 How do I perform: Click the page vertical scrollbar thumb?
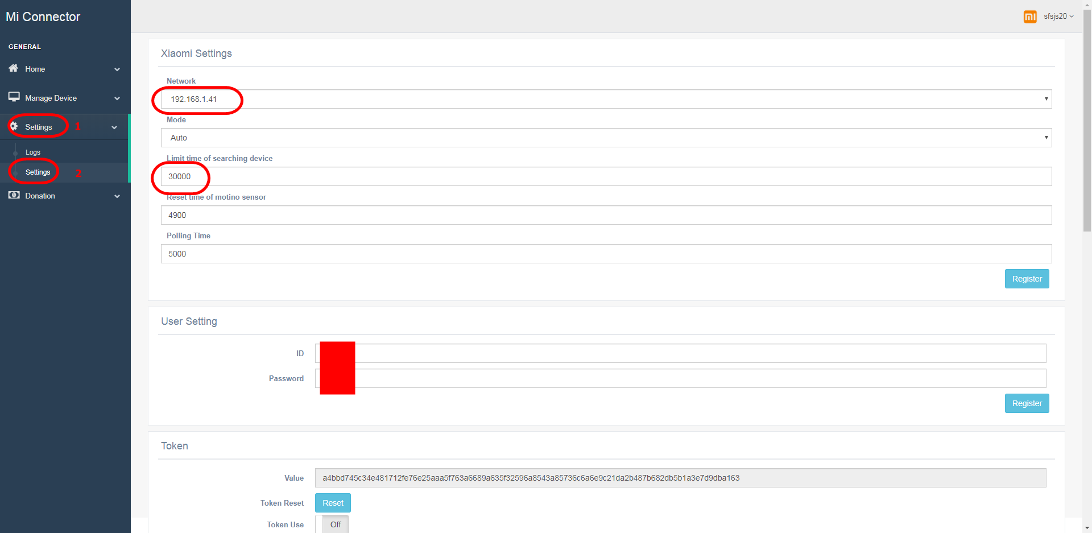(x=1087, y=121)
